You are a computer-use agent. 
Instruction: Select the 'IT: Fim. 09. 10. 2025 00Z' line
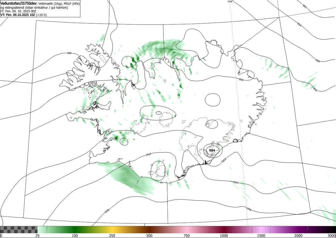pos(18,11)
